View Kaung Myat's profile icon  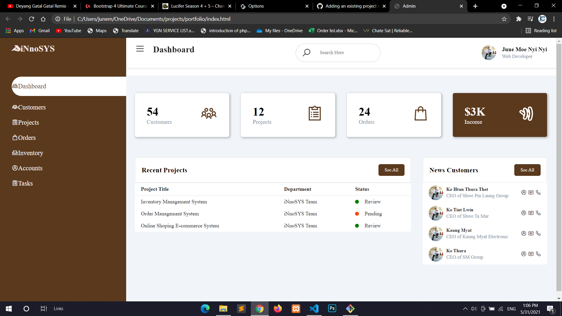(x=524, y=233)
